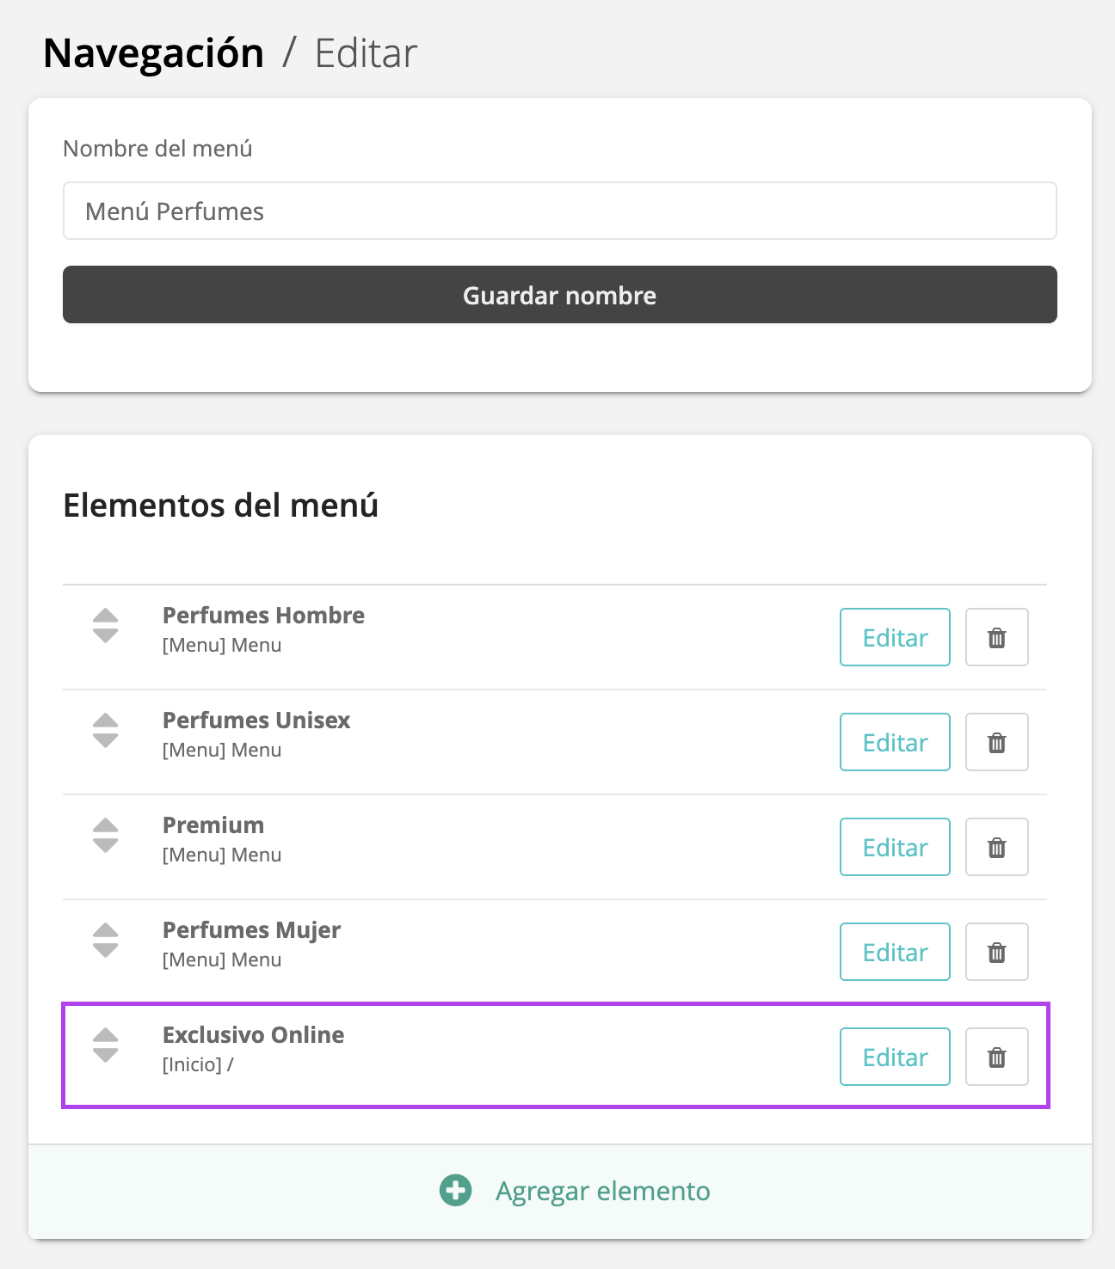Click the green plus icon
The width and height of the screenshot is (1115, 1269).
coord(455,1191)
